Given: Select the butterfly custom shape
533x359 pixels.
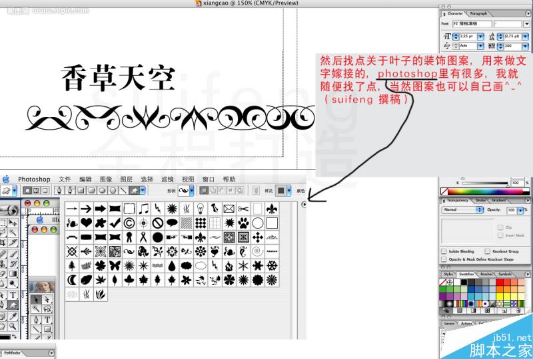Looking at the screenshot, I should pyautogui.click(x=115, y=266).
